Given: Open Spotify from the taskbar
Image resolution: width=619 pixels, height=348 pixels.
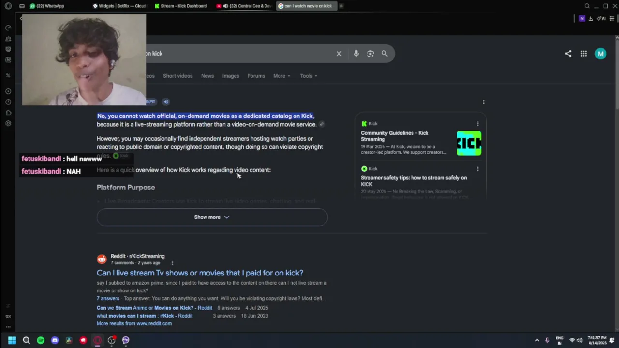Looking at the screenshot, I should (x=41, y=340).
